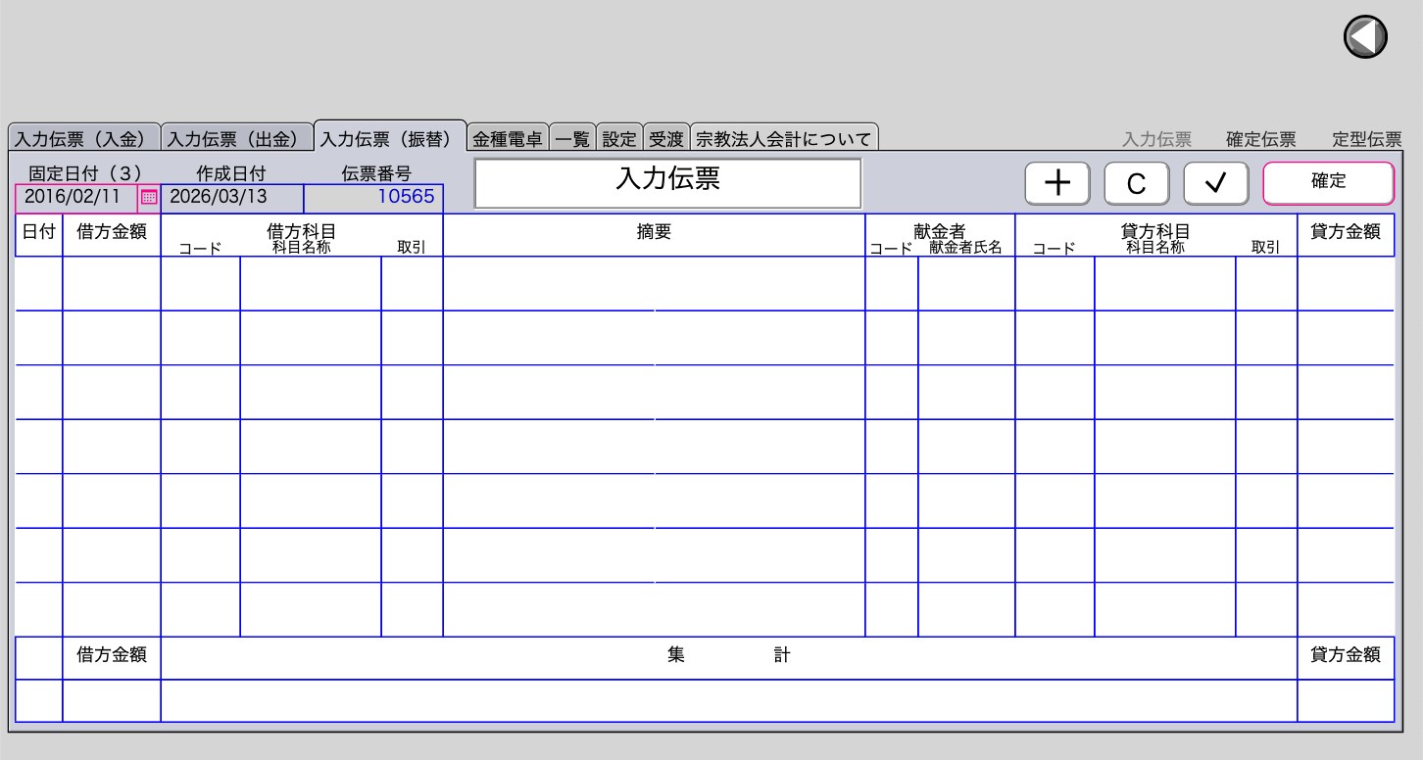Image resolution: width=1423 pixels, height=760 pixels.
Task: Click the round back arrow icon
Action: pos(1364,37)
